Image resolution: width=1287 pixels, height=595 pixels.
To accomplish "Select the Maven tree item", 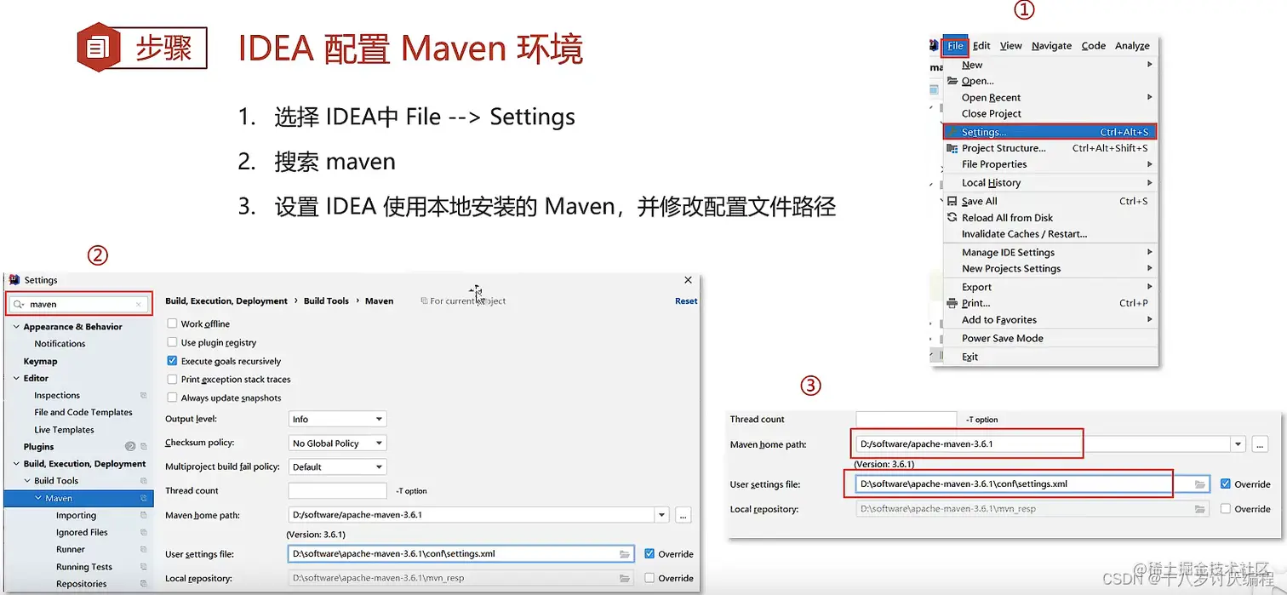I will (79, 499).
